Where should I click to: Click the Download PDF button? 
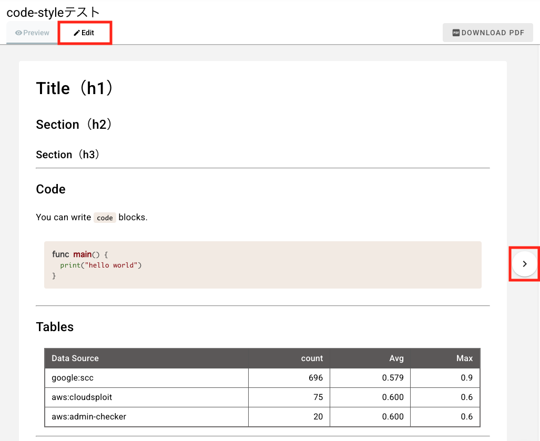click(488, 33)
